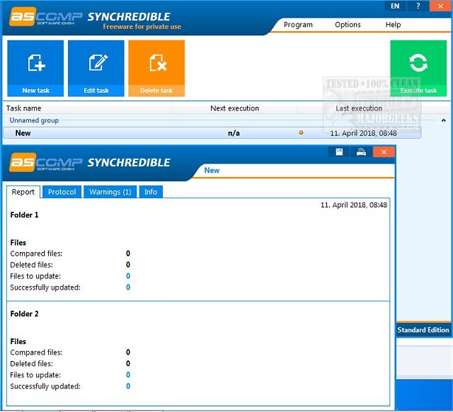Screen dimensions: 453x412
Task: Run the Execute task button
Action: tap(418, 68)
